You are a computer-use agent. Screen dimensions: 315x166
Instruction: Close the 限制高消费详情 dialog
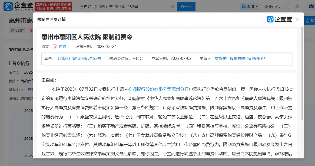pyautogui.click(x=297, y=19)
